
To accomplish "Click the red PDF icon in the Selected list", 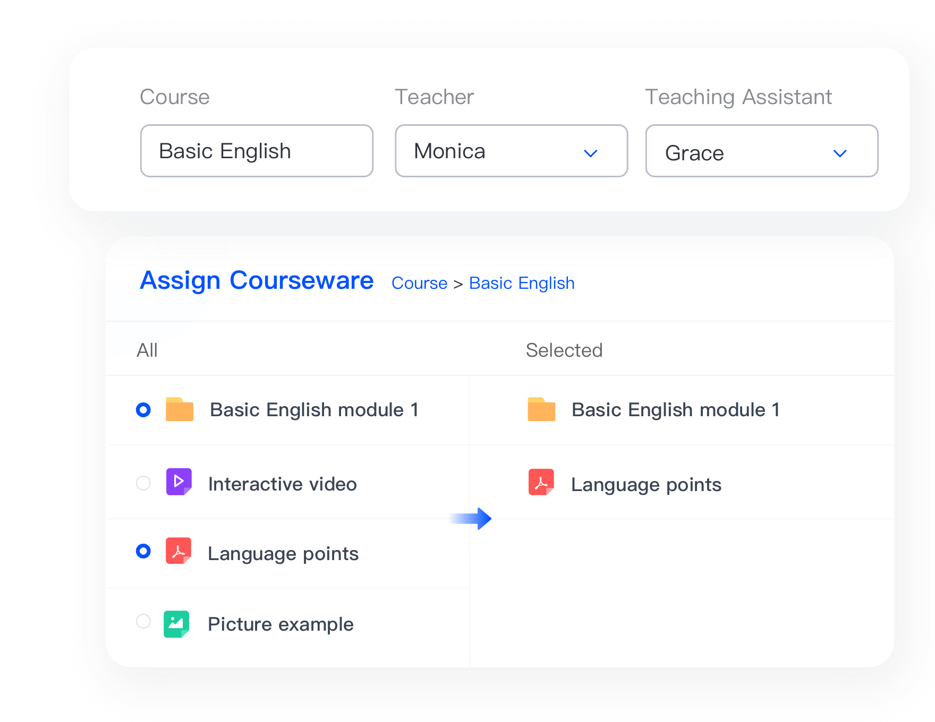I will pos(541,482).
